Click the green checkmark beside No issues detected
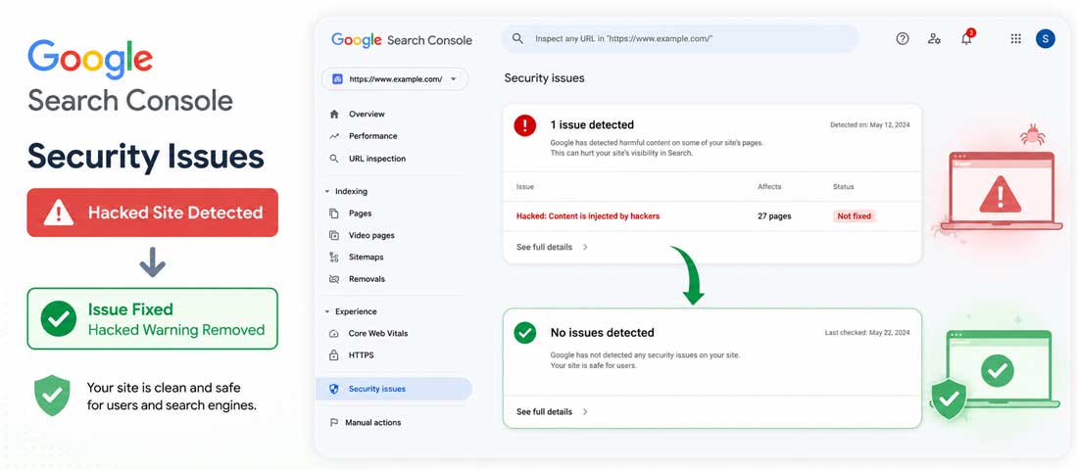Image resolution: width=1078 pixels, height=470 pixels. pos(524,333)
